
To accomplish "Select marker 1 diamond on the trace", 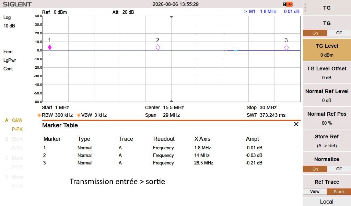I will 50,47.
